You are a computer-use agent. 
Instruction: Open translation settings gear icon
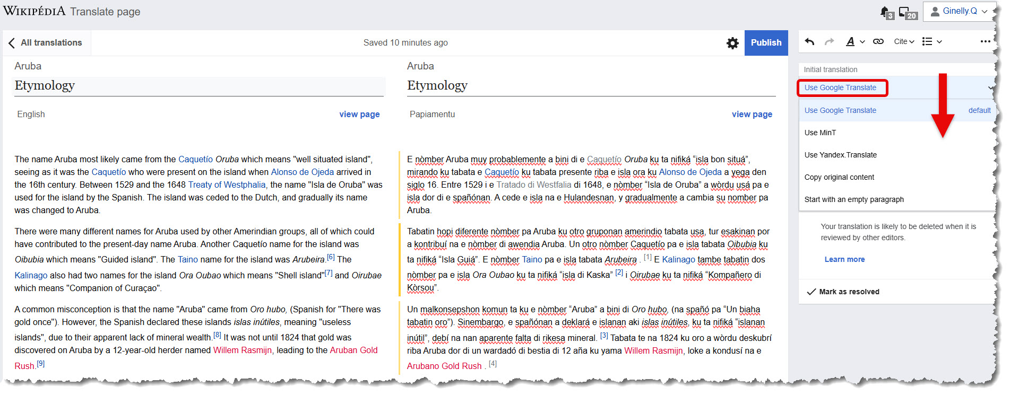(x=732, y=43)
